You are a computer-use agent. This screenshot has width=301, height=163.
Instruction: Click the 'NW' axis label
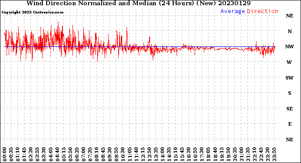290,47
